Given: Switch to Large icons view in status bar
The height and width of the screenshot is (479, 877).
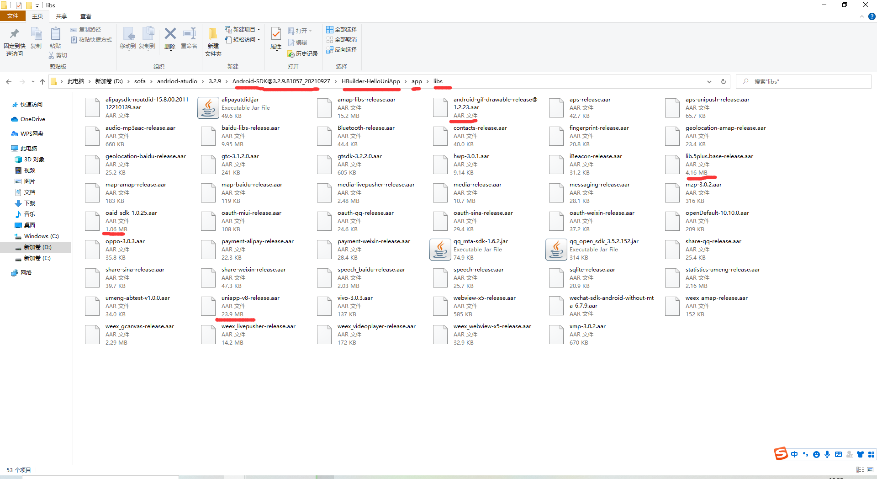Looking at the screenshot, I should click(870, 470).
